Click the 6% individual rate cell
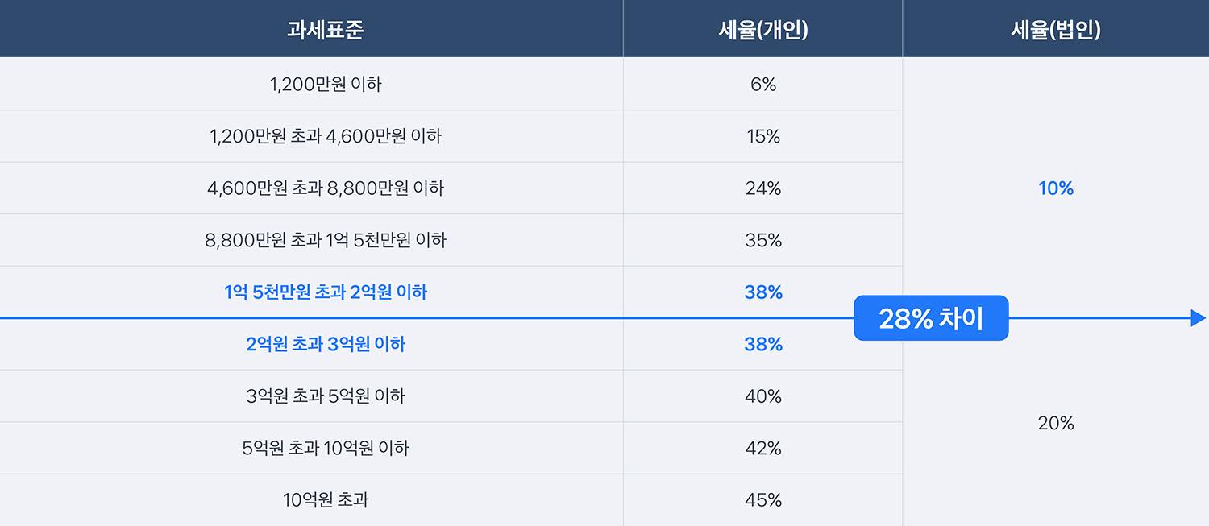The height and width of the screenshot is (526, 1209). coord(762,84)
